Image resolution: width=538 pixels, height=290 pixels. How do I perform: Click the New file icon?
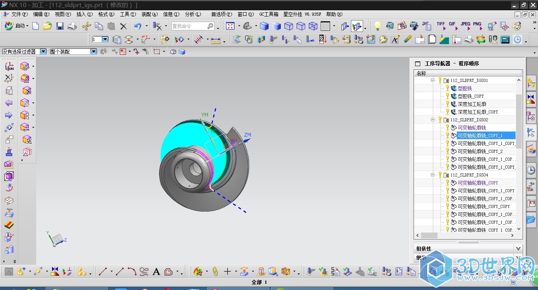click(35, 26)
